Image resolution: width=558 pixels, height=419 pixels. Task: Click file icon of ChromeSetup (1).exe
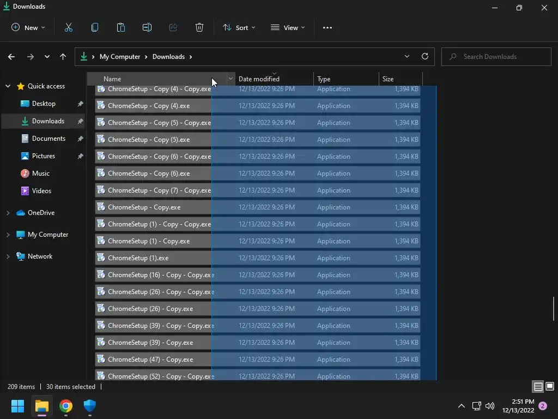coord(101,258)
